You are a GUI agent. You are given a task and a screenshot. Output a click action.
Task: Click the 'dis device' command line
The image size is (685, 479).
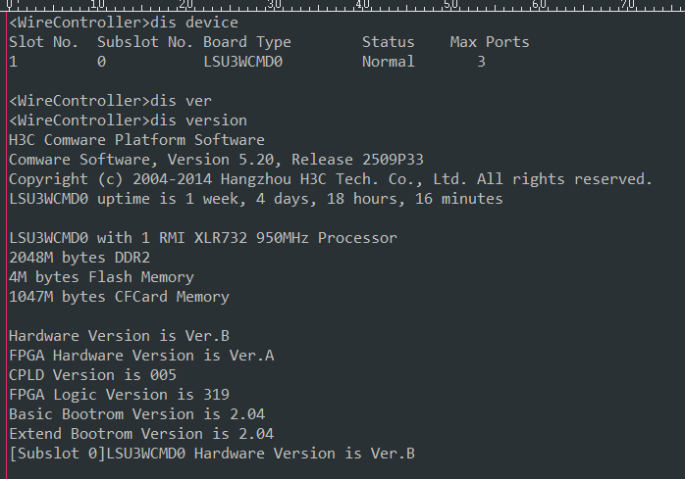pyautogui.click(x=123, y=23)
